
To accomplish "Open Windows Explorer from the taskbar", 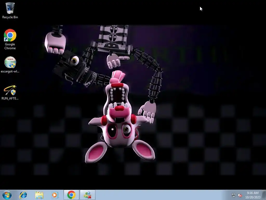I will [x=39, y=195].
